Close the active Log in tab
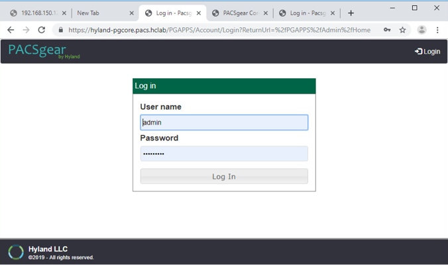Screen dimensions: 448x265 click(x=199, y=13)
